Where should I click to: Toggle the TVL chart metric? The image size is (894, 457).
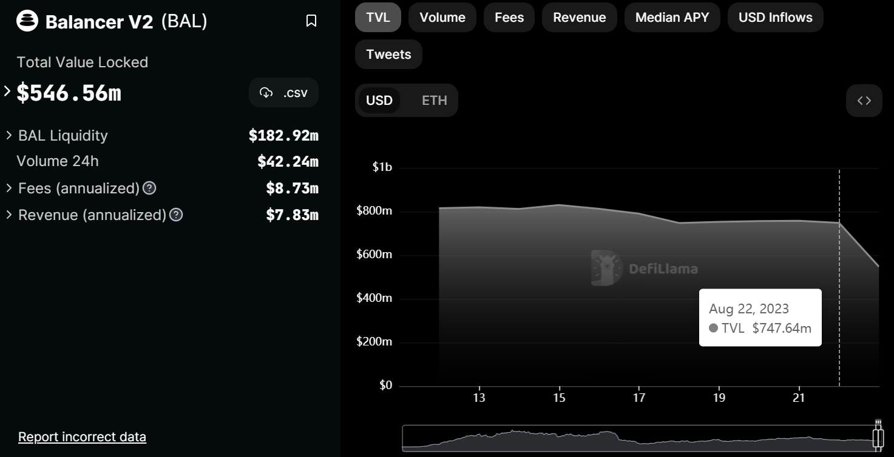[378, 18]
